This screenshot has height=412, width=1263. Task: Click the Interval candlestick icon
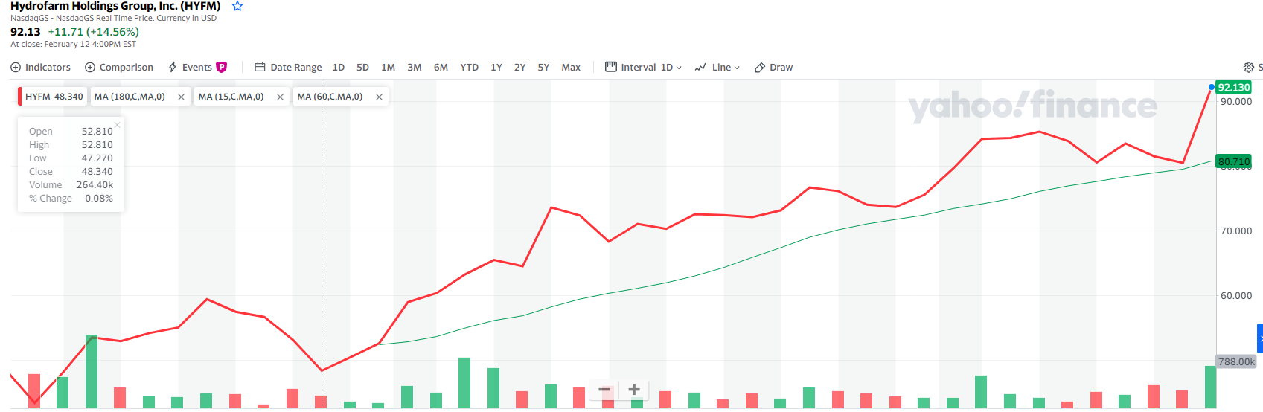611,67
